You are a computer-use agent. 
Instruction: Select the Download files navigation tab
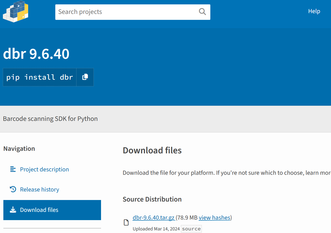[52, 210]
